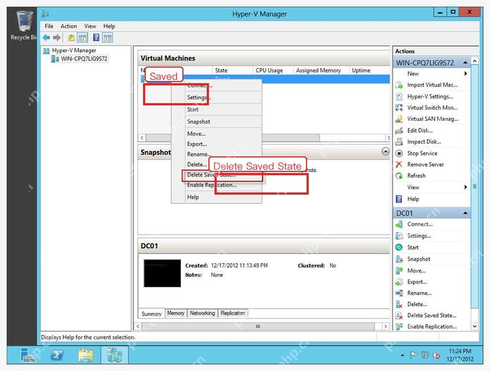Click Actions pane scroll up arrow
Image resolution: width=490 pixels, height=371 pixels.
coord(475,61)
